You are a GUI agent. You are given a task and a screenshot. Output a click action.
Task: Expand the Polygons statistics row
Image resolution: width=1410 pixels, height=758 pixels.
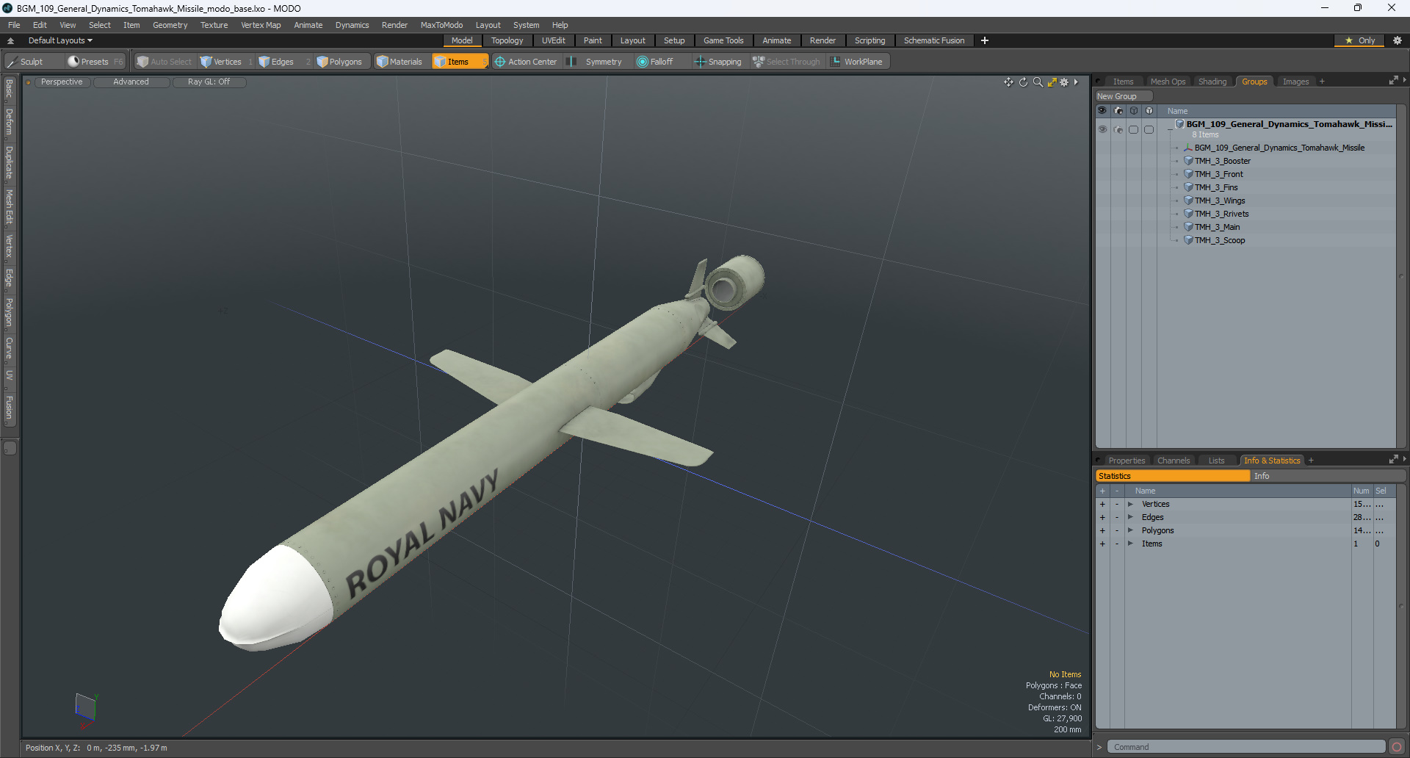pyautogui.click(x=1130, y=530)
